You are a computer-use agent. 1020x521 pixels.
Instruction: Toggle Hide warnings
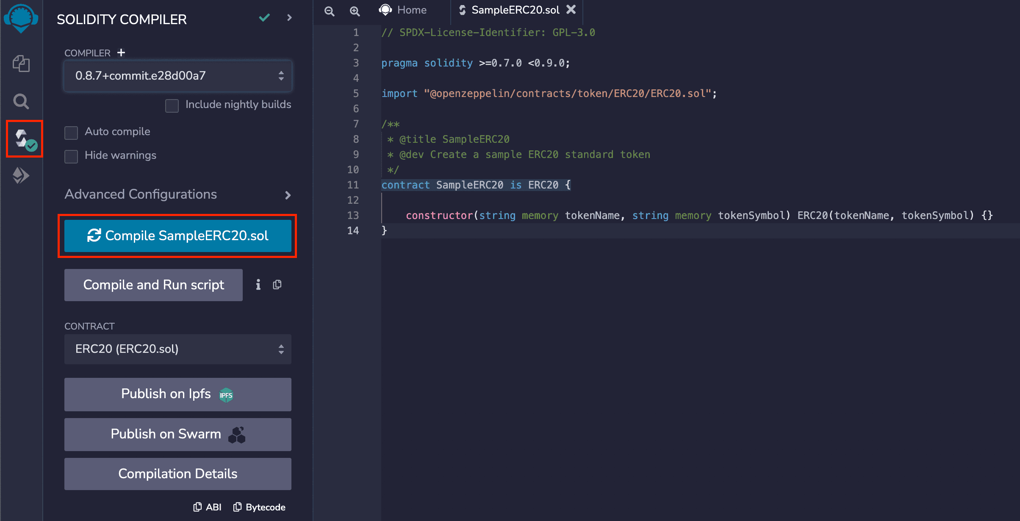click(x=71, y=156)
